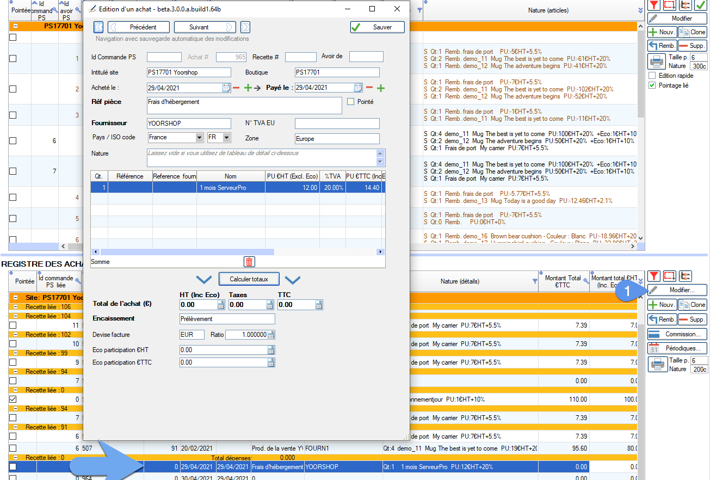Click Supp. button in purchases register panel
710x480 pixels.
(x=693, y=319)
